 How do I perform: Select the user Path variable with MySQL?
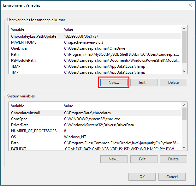pos(96,54)
